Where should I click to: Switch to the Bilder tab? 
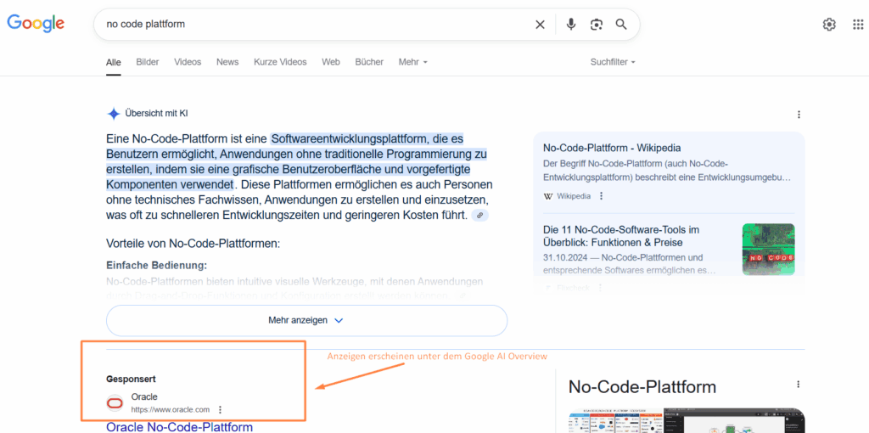(148, 62)
